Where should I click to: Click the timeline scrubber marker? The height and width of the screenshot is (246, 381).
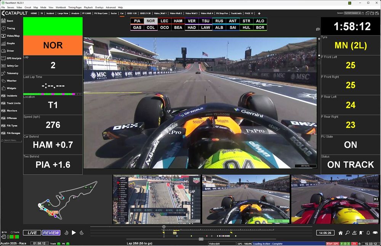point(164,227)
